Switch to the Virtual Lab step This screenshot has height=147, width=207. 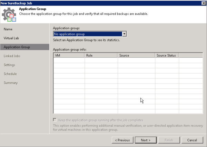coord(12,38)
